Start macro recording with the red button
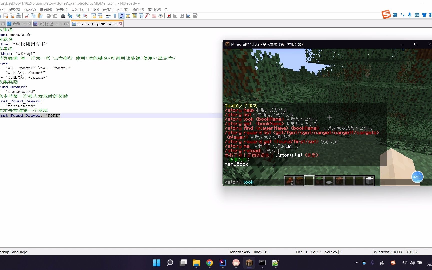The height and width of the screenshot is (270, 432). click(x=169, y=16)
